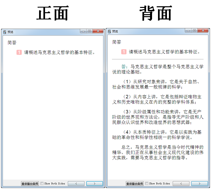The image size is (212, 189).
Task: Go to previous card in right window
Action: [x=181, y=183]
